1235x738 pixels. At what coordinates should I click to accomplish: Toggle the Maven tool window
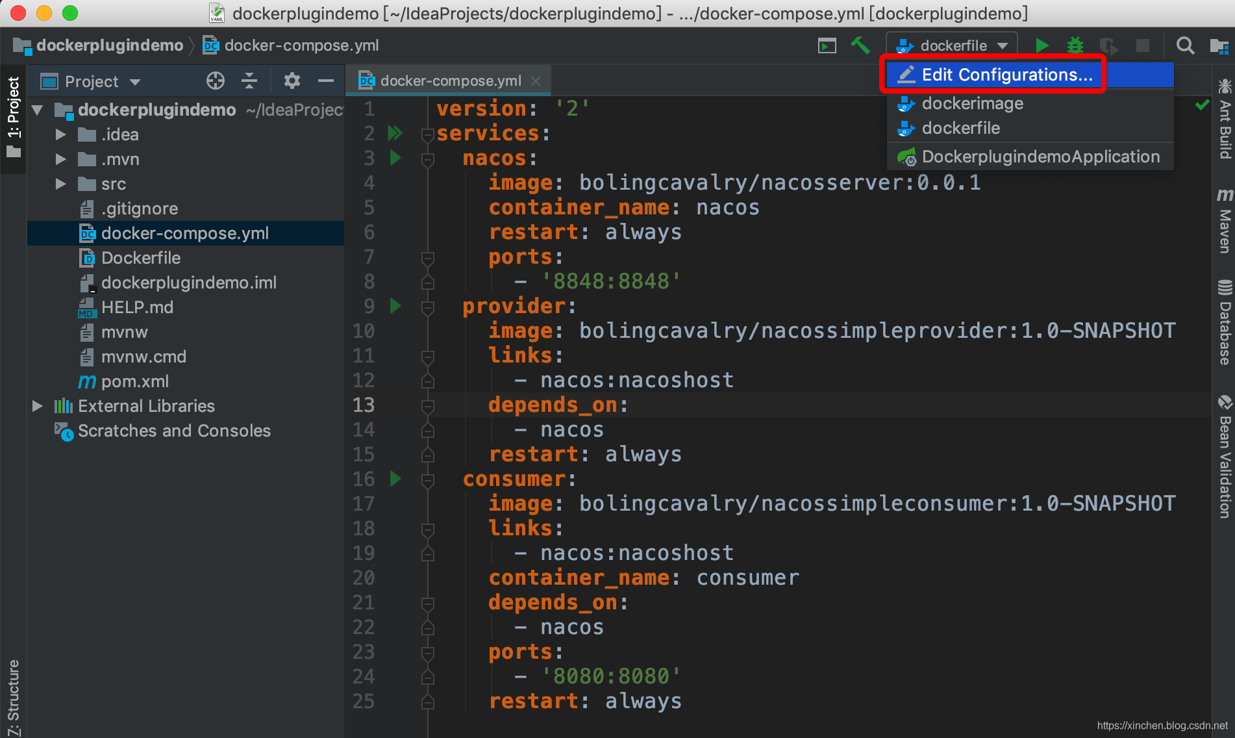[x=1225, y=221]
